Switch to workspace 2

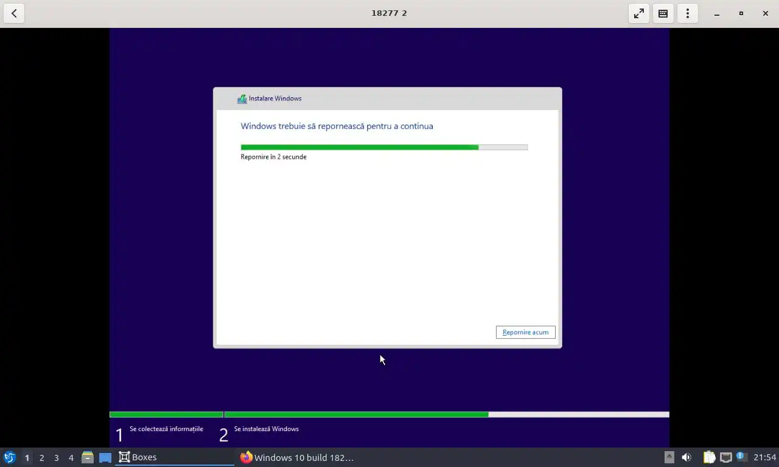pyautogui.click(x=41, y=457)
